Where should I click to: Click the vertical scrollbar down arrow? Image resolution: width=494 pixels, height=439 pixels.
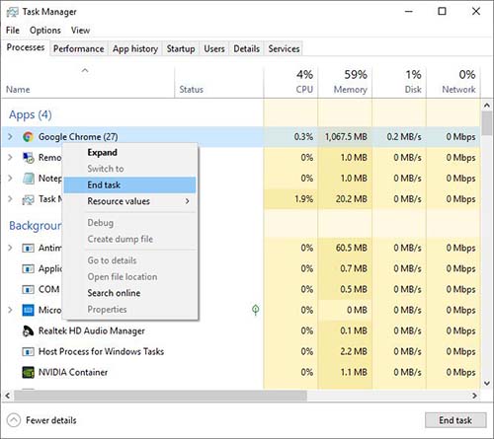[487, 383]
